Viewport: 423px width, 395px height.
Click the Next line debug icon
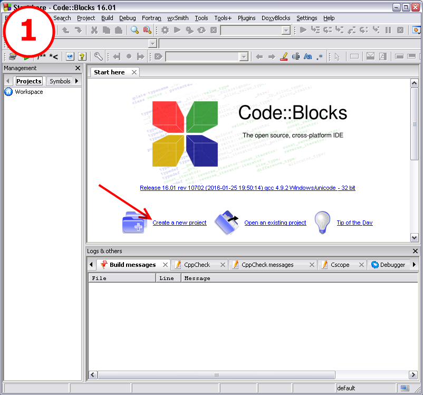pos(328,30)
